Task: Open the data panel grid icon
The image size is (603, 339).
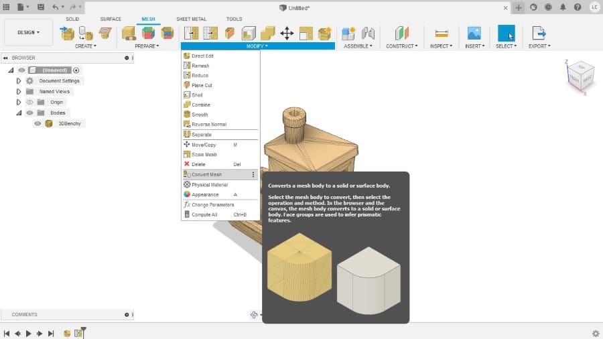Action: point(6,7)
